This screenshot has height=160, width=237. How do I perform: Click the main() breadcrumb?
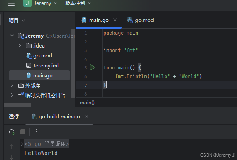pyautogui.click(x=87, y=103)
